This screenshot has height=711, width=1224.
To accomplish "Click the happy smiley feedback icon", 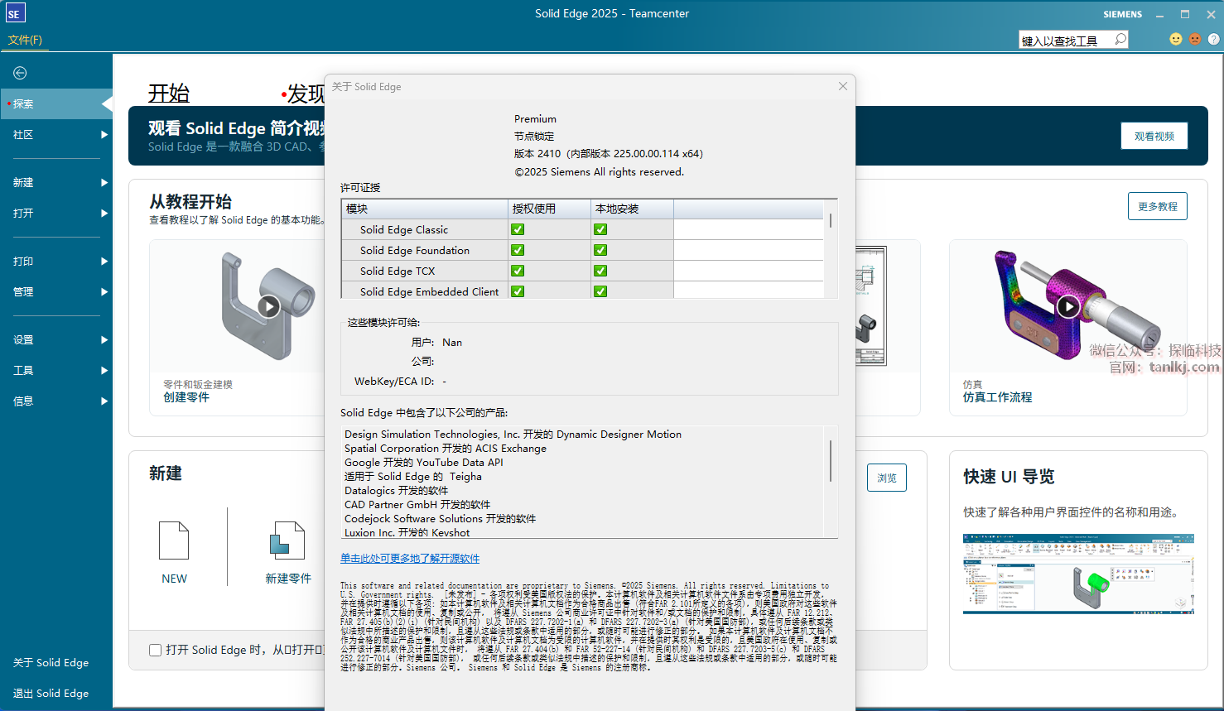I will pos(1175,39).
